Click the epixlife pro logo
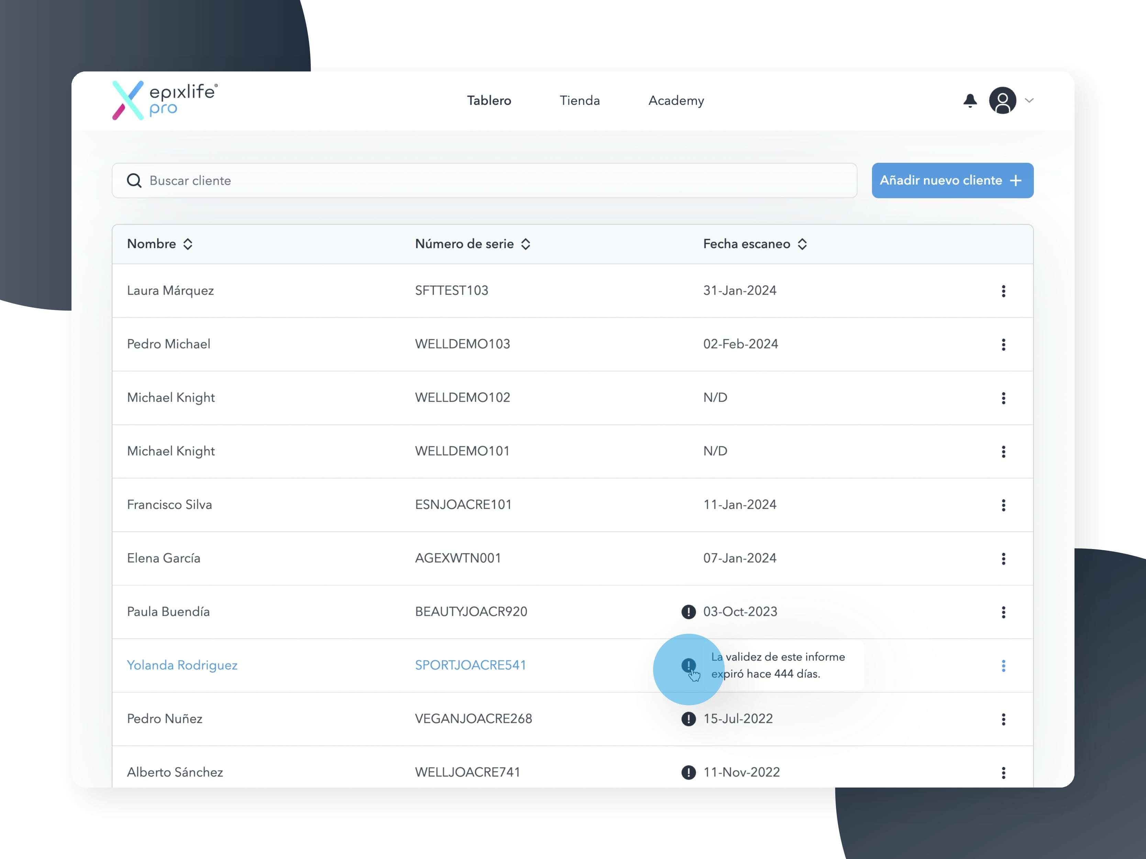The height and width of the screenshot is (859, 1146). [165, 100]
